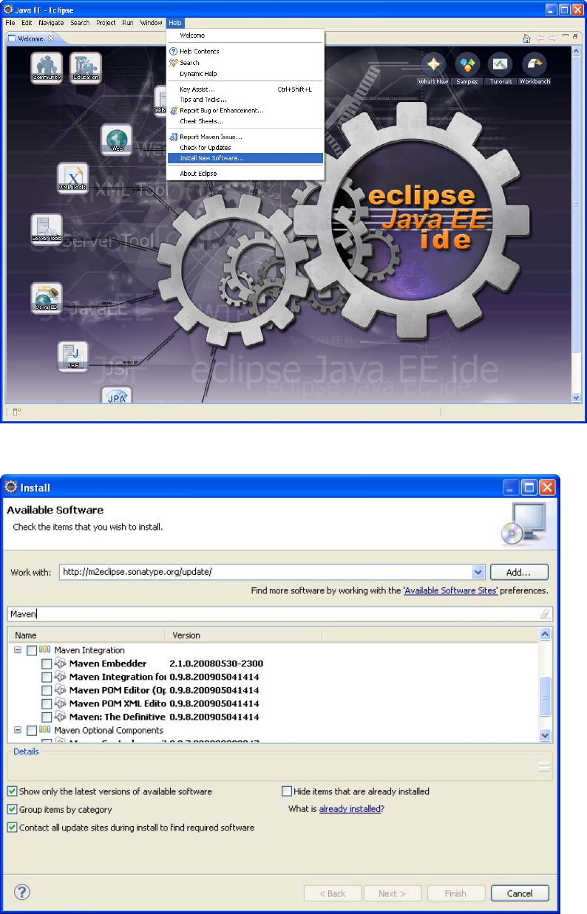Click the Cancel button in Install dialog
The height and width of the screenshot is (914, 587).
pos(520,893)
